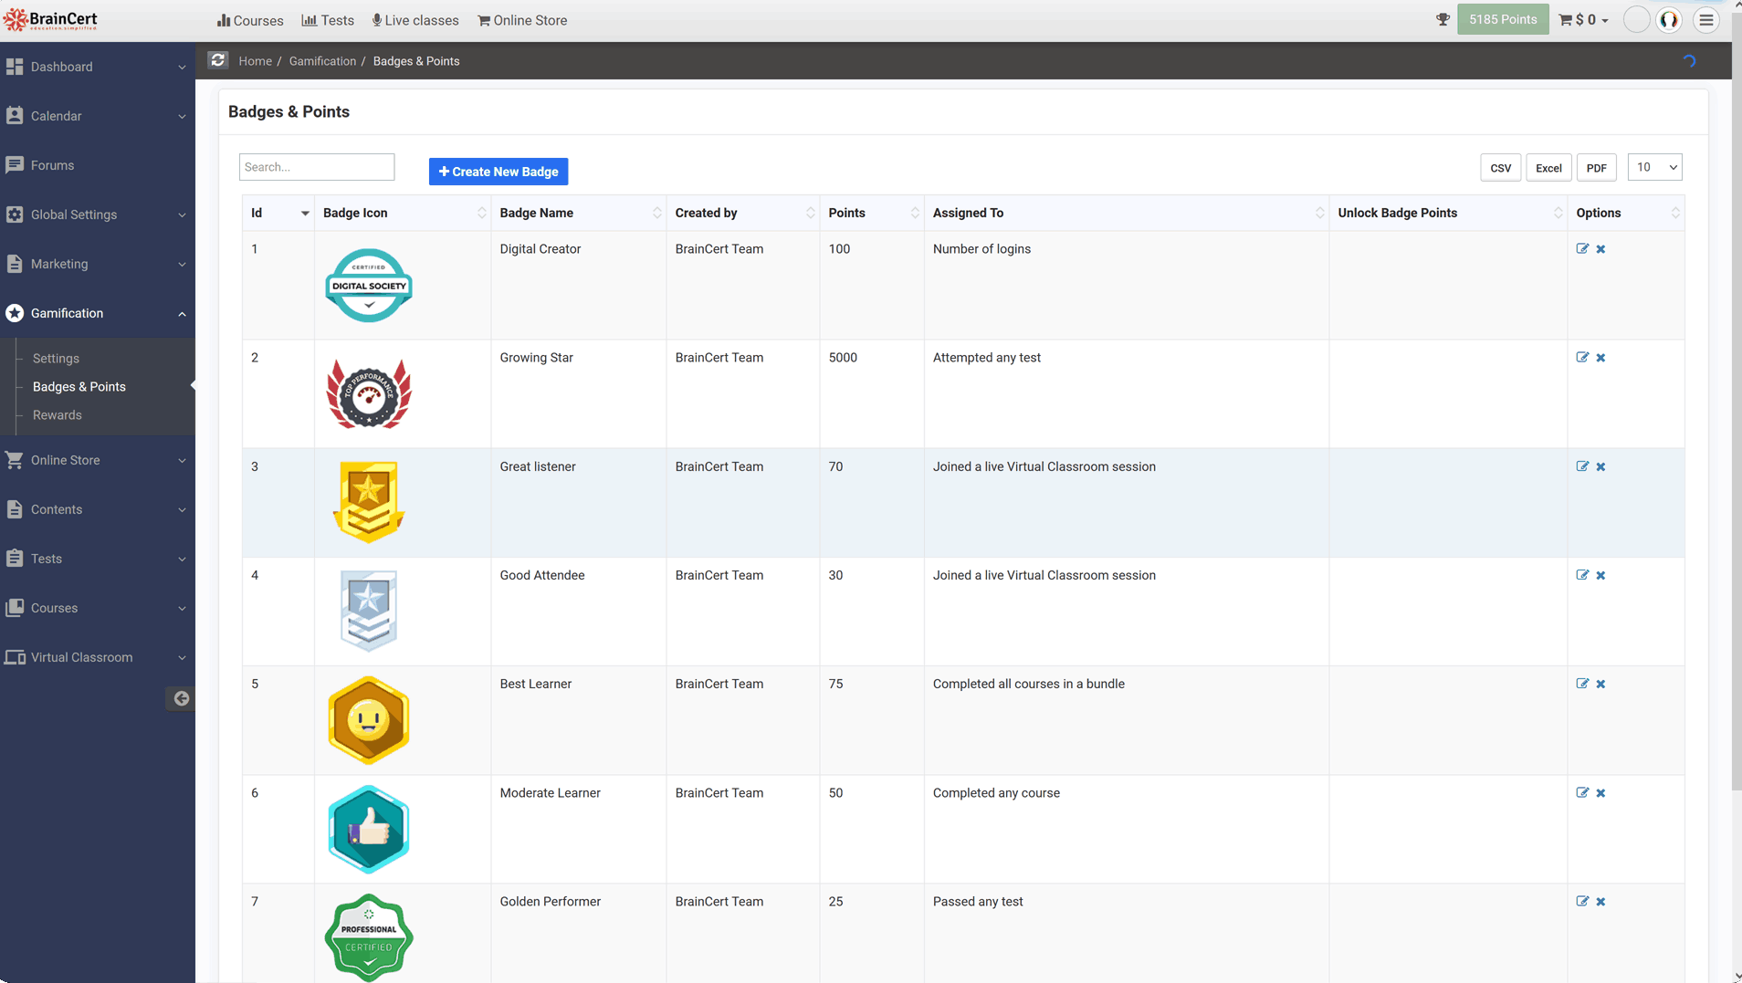Viewport: 1742px width, 983px height.
Task: Click the user avatar circle
Action: [1636, 20]
